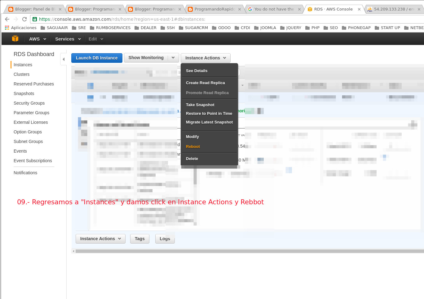Open Event Subscriptions in sidebar

(x=33, y=161)
